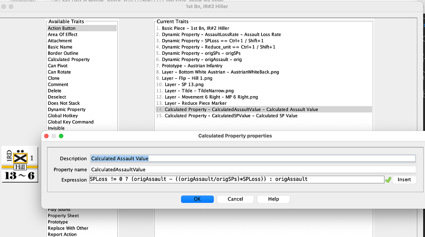Viewport: 425px width, 237px height.
Task: Click the Hill unit counter image
Action: click(20, 164)
